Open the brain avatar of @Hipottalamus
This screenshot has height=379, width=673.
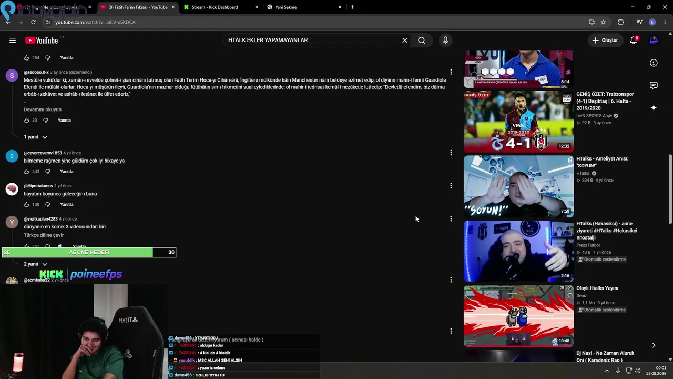pyautogui.click(x=12, y=189)
